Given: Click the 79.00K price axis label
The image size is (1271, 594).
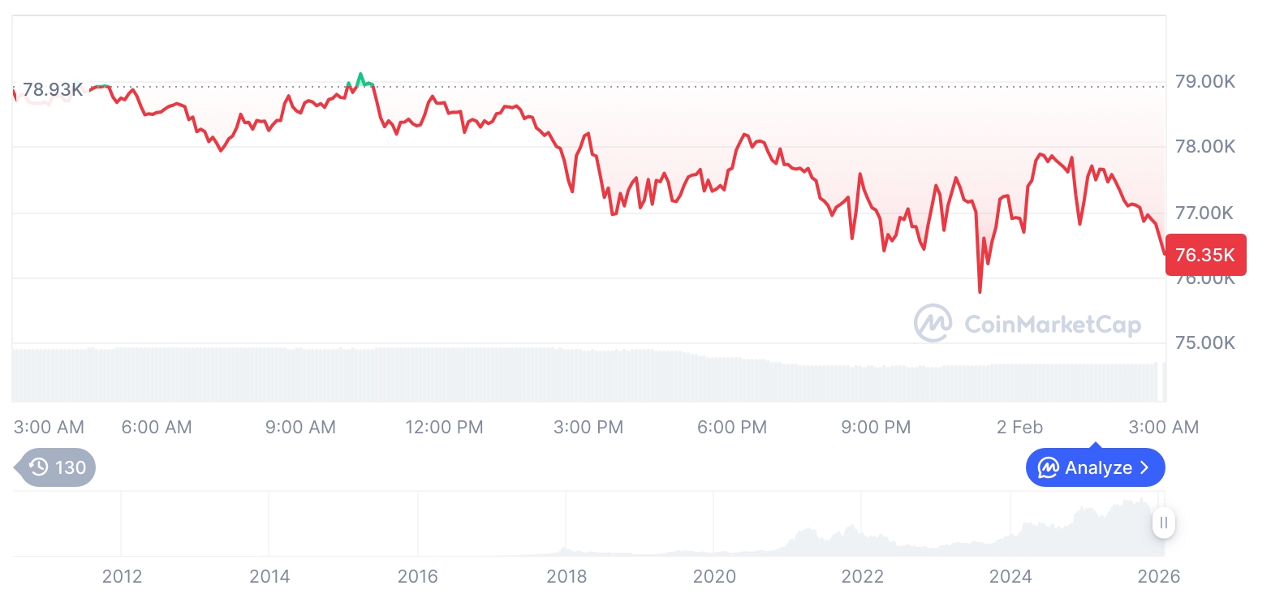Looking at the screenshot, I should tap(1204, 81).
